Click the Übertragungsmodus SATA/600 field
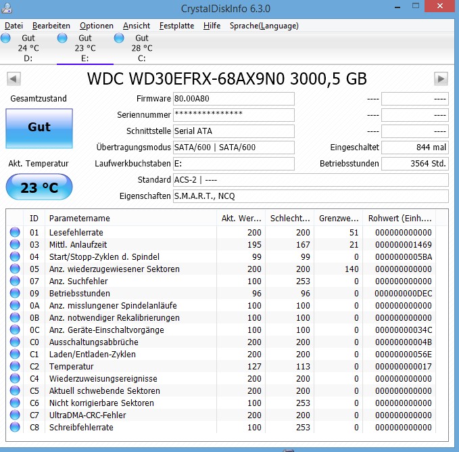Viewport: 459px width, 452px height. 234,148
